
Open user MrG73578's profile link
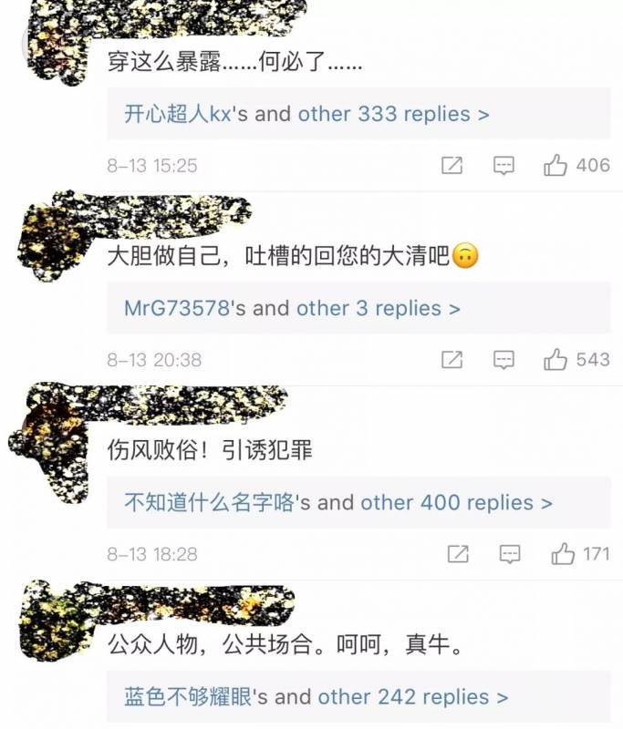(177, 308)
